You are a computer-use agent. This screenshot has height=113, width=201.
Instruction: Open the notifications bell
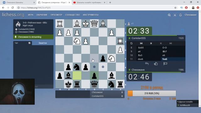click(x=181, y=15)
